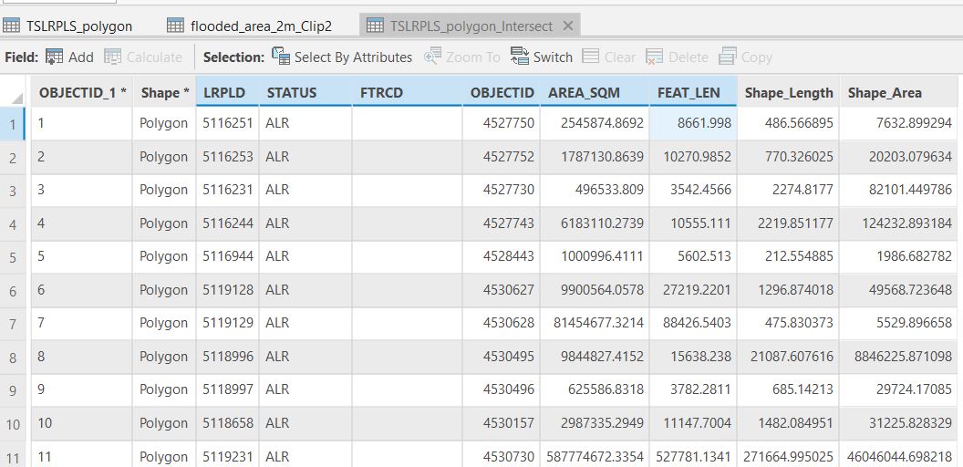The width and height of the screenshot is (963, 467).
Task: Click the Clear selection icon
Action: pyautogui.click(x=591, y=57)
